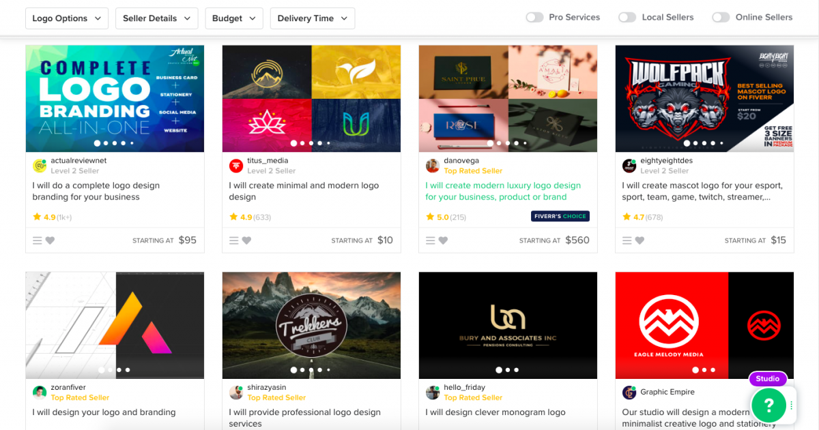Open the Complete Logo Branding gig thumbnail

[115, 99]
